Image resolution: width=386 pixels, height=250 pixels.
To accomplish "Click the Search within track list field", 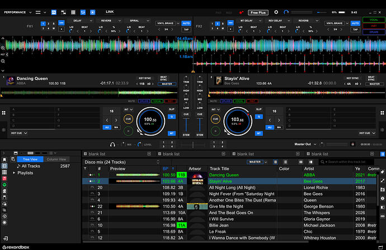I will [347, 162].
